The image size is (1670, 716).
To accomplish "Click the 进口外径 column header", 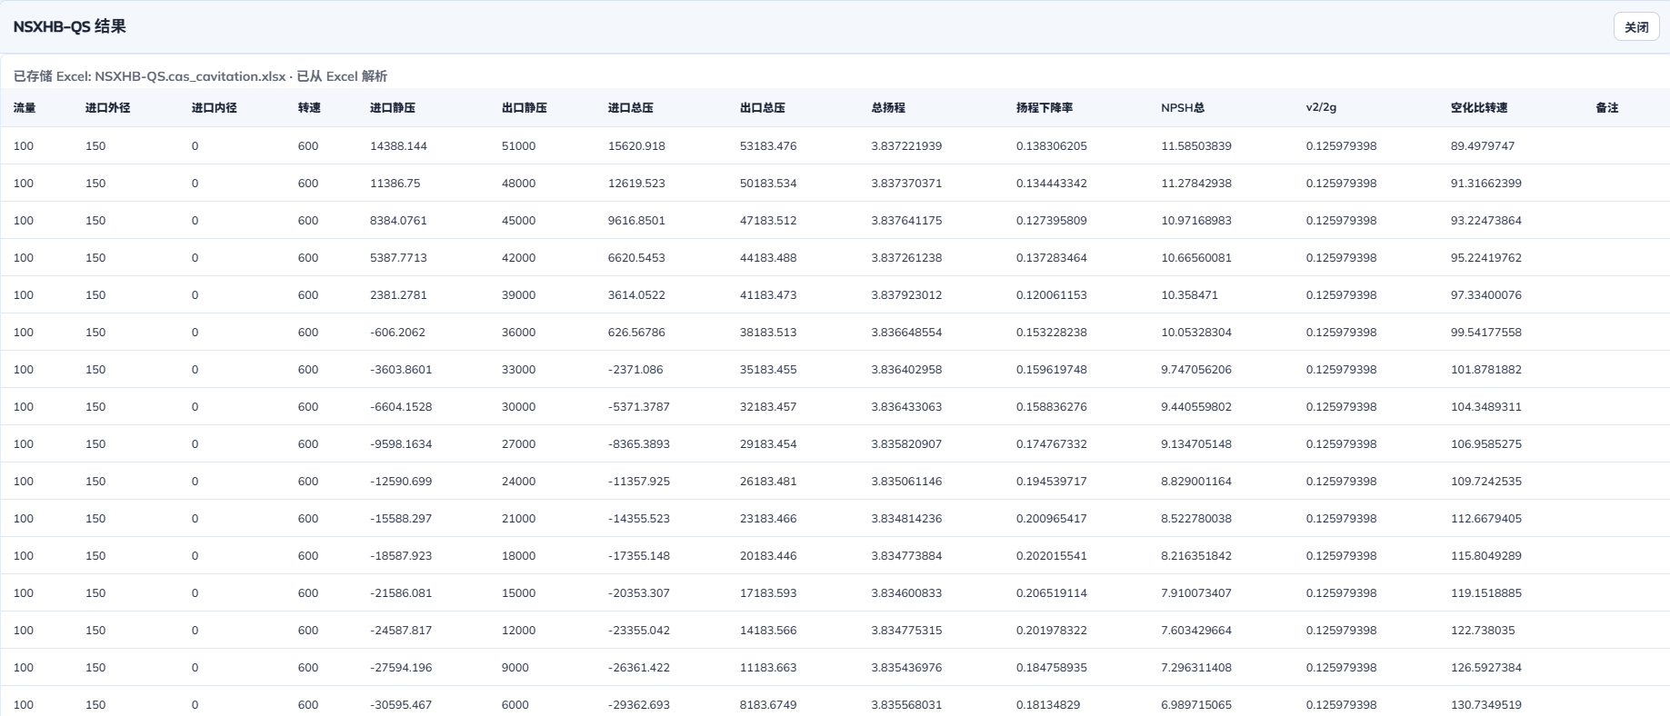I will point(108,108).
